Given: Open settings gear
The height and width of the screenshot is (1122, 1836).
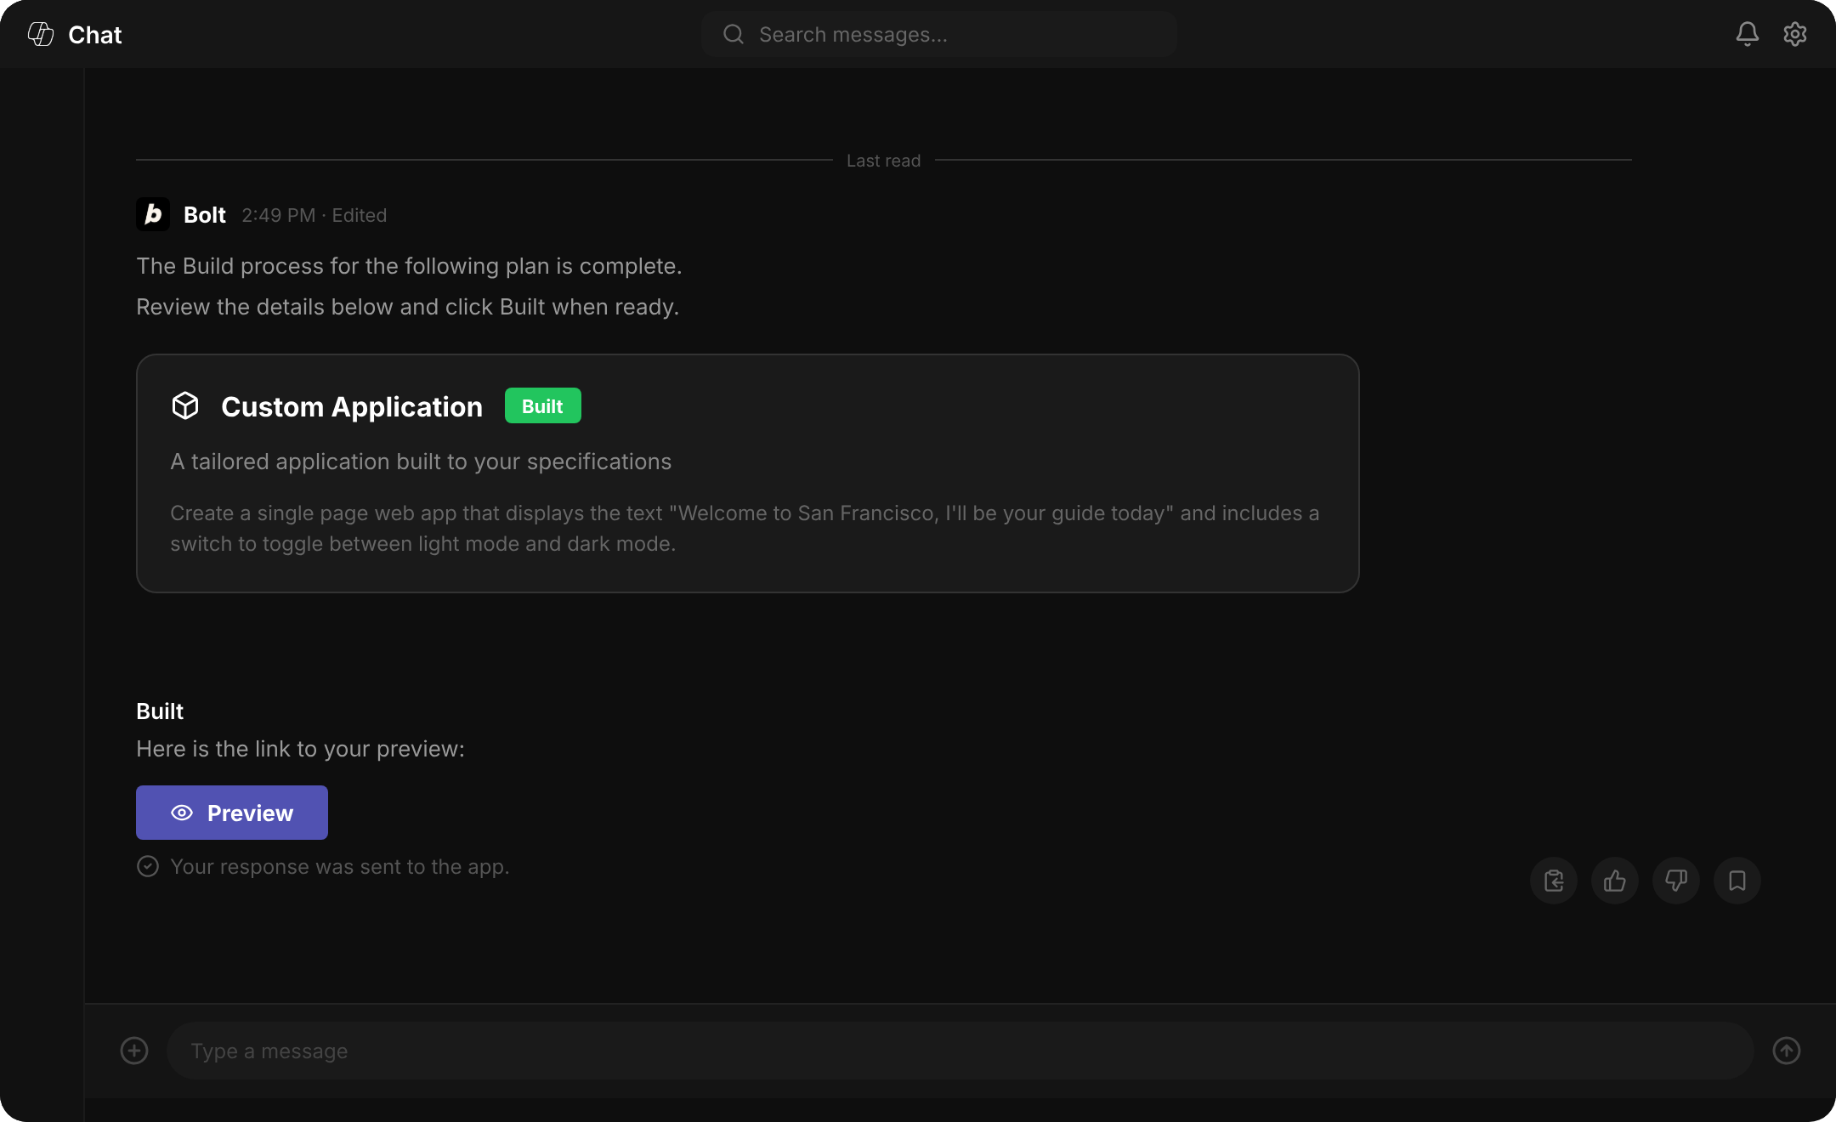Looking at the screenshot, I should pos(1794,34).
